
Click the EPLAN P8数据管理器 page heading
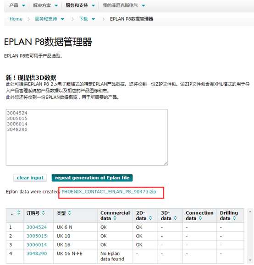48,42
